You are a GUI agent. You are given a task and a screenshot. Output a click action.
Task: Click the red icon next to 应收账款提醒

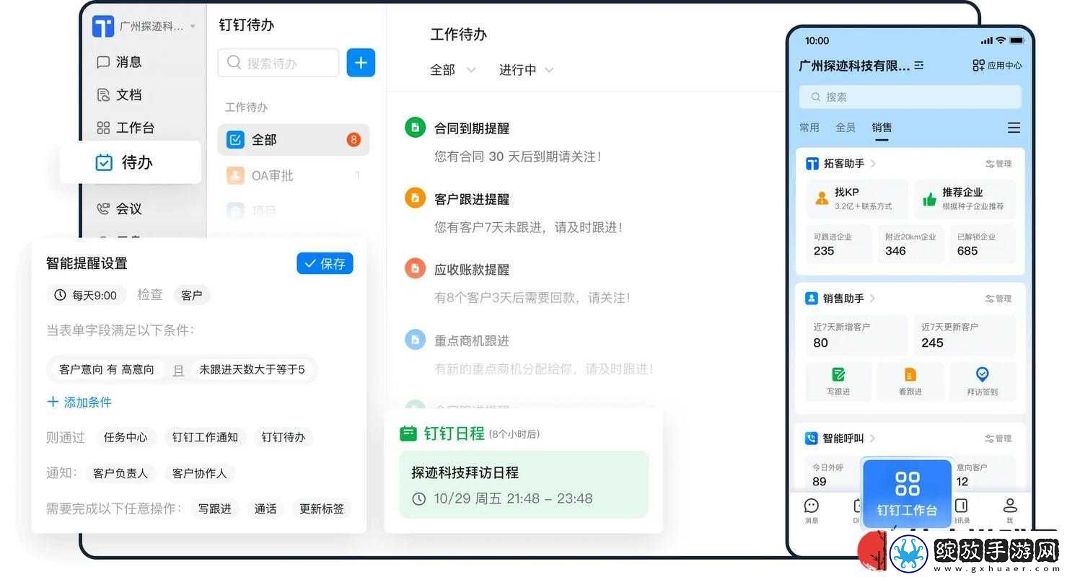(x=415, y=269)
